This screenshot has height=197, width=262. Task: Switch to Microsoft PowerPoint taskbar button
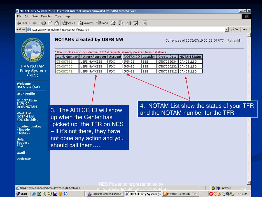tap(181, 194)
